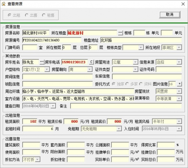The width and height of the screenshot is (188, 168).
Task: Open the 房东姓名 browse ellipsis button
Action: [42, 62]
